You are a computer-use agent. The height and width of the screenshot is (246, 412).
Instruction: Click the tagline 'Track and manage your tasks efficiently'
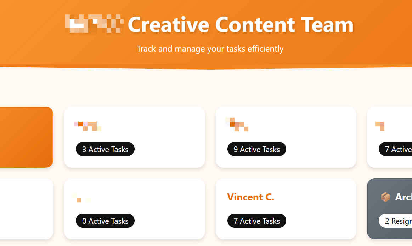click(210, 49)
